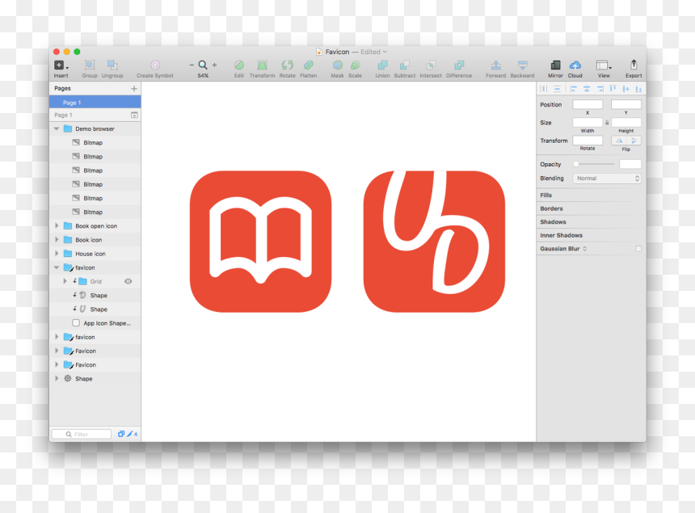Align selected layers to left edge

click(x=573, y=89)
